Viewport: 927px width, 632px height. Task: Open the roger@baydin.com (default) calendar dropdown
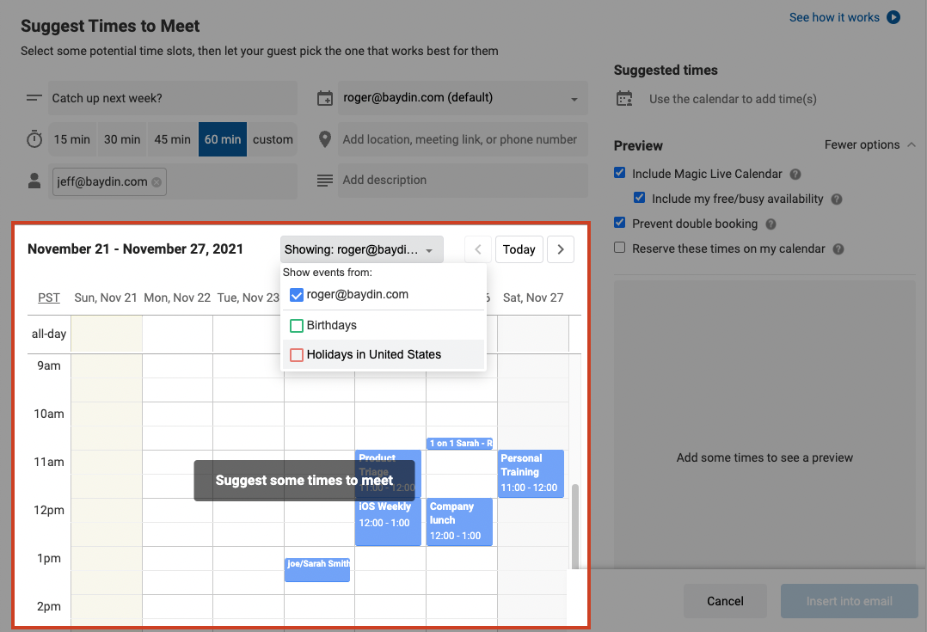pyautogui.click(x=463, y=98)
